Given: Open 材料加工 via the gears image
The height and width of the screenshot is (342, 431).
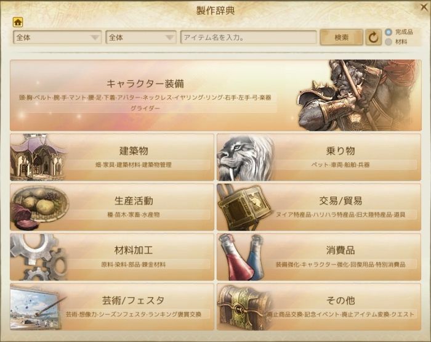Looking at the screenshot, I should click(38, 257).
